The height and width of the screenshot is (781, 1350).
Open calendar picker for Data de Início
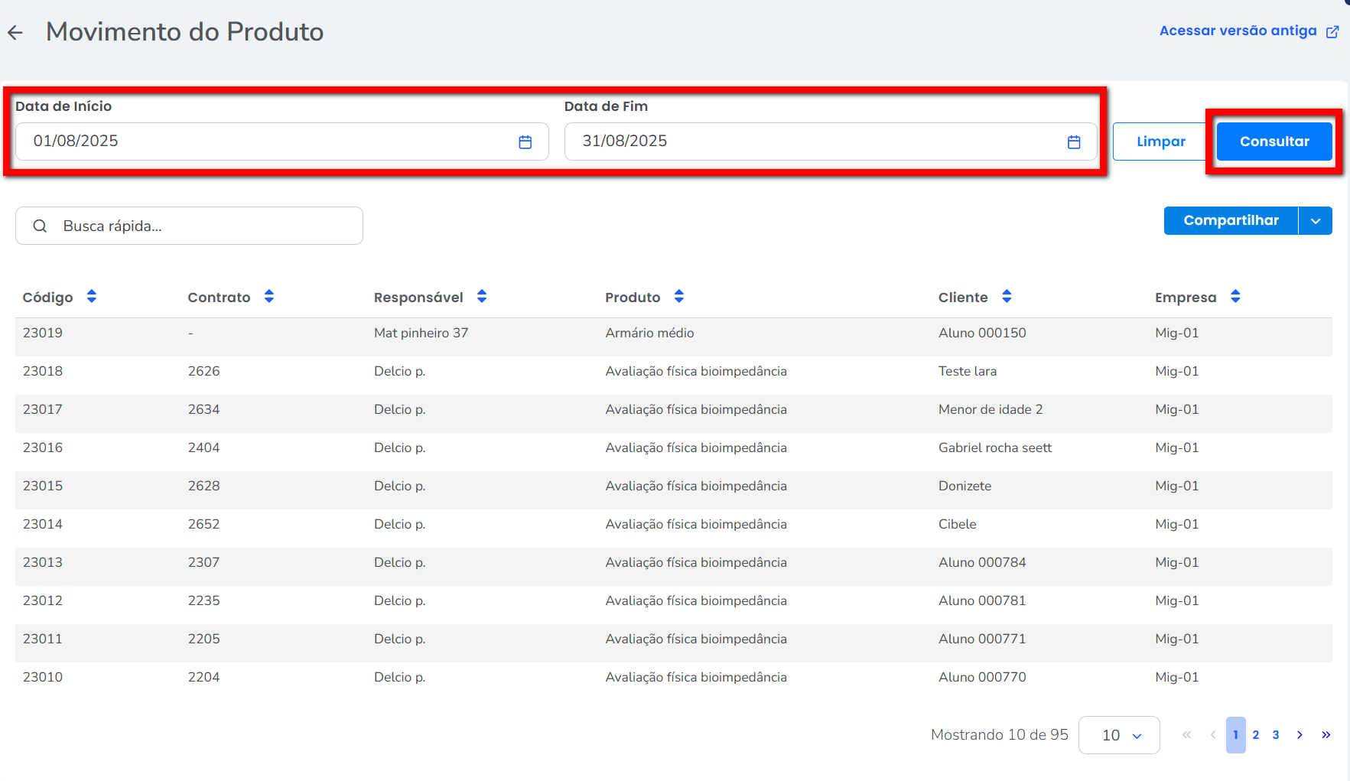click(x=525, y=142)
